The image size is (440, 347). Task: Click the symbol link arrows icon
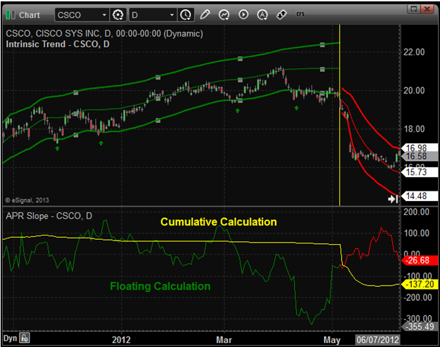tap(281, 15)
